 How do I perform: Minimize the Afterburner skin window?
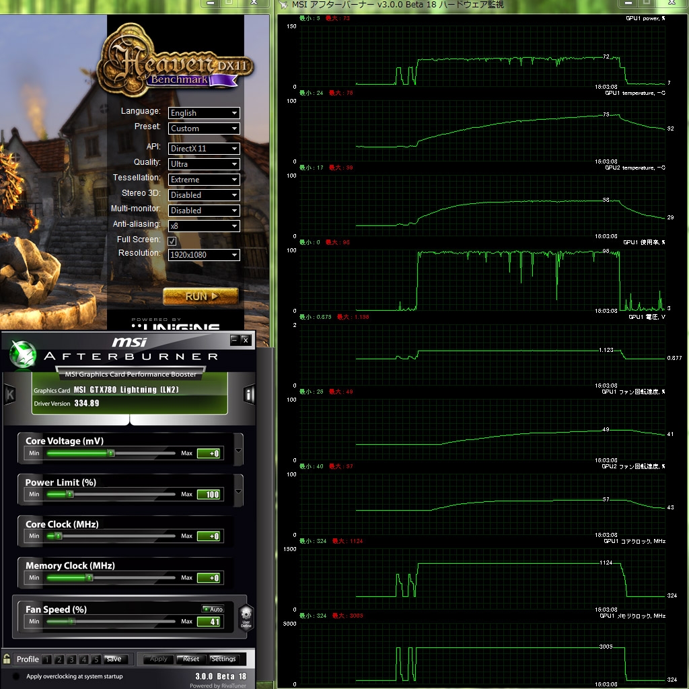(235, 340)
